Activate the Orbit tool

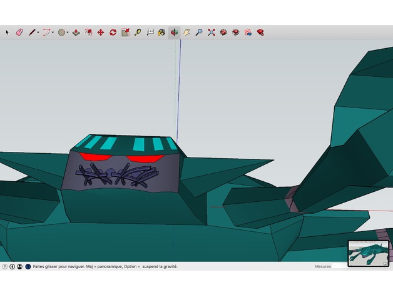[174, 32]
